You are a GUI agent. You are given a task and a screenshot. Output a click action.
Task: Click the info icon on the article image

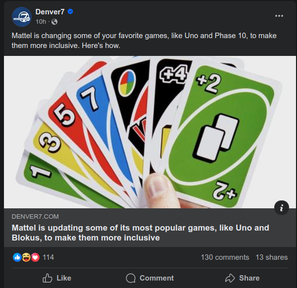coord(281,208)
